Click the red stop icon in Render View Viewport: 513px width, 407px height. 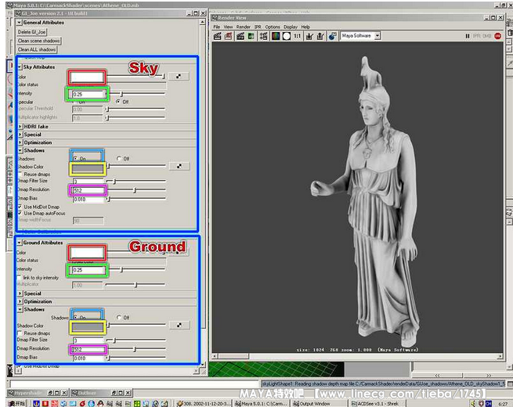pyautogui.click(x=497, y=36)
